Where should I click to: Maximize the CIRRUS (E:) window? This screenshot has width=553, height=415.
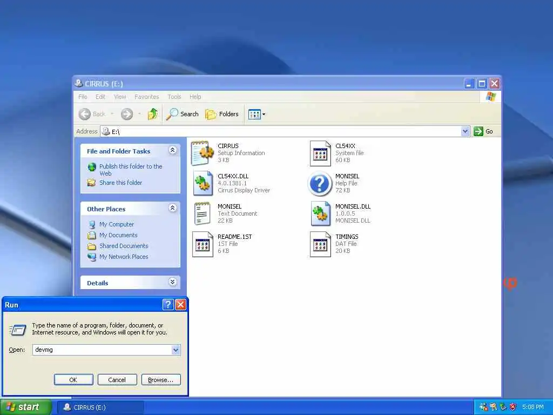click(x=481, y=84)
